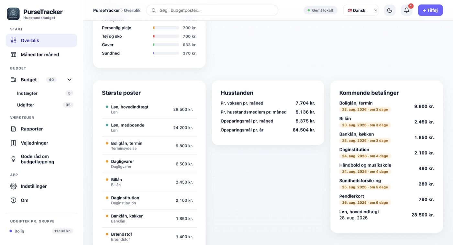Select the Pendlerkort payment

point(386,199)
